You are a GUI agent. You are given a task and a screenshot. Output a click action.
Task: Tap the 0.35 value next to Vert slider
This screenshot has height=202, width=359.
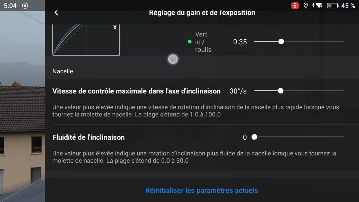(240, 42)
